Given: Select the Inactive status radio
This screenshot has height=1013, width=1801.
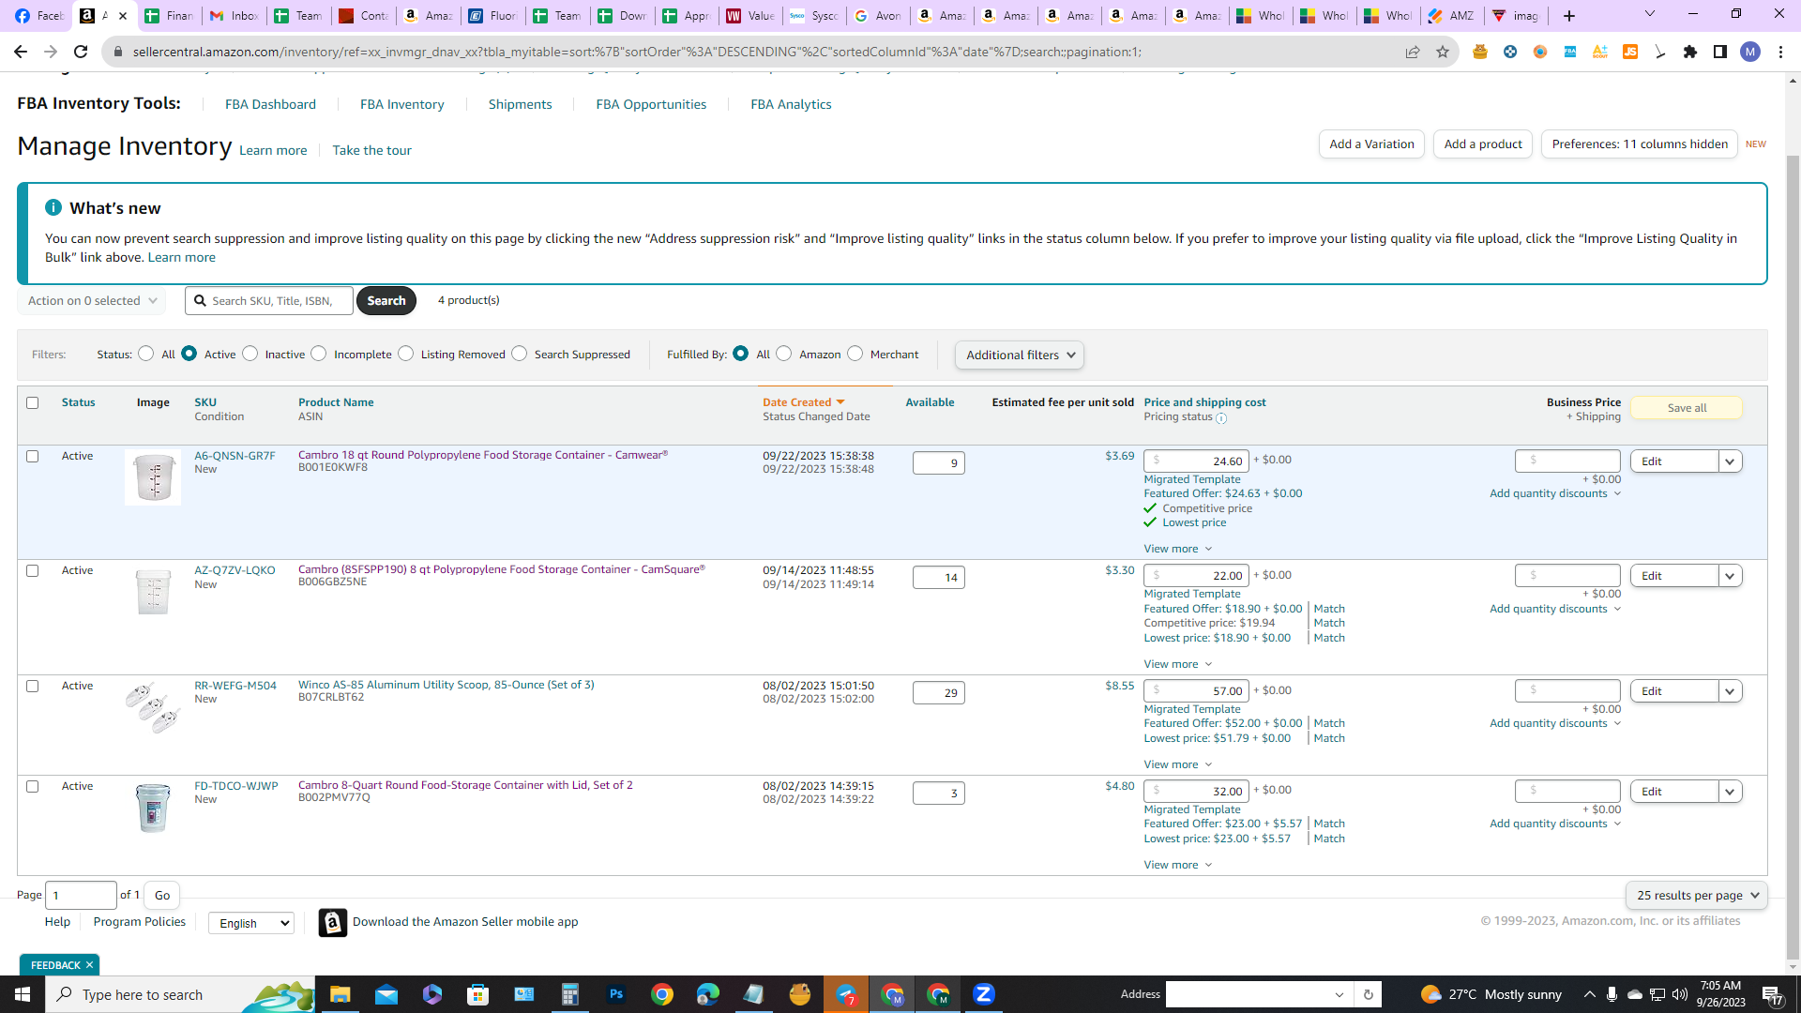Looking at the screenshot, I should point(250,354).
